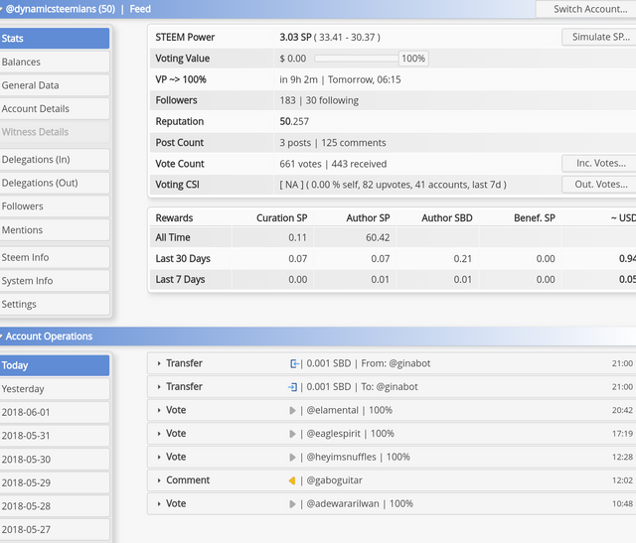Open the Witness Details tab
The width and height of the screenshot is (636, 543).
pyautogui.click(x=55, y=132)
